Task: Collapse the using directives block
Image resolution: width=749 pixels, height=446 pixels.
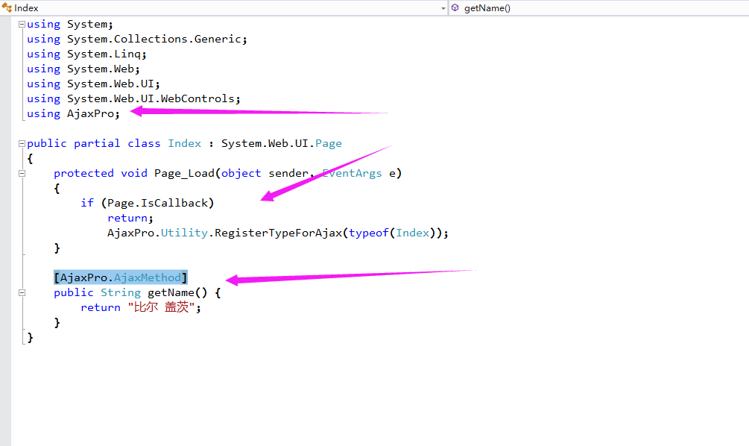Action: [x=22, y=24]
